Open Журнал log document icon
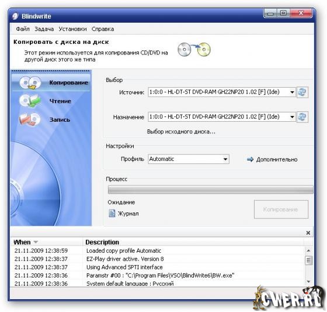The width and height of the screenshot is (327, 312). click(112, 213)
